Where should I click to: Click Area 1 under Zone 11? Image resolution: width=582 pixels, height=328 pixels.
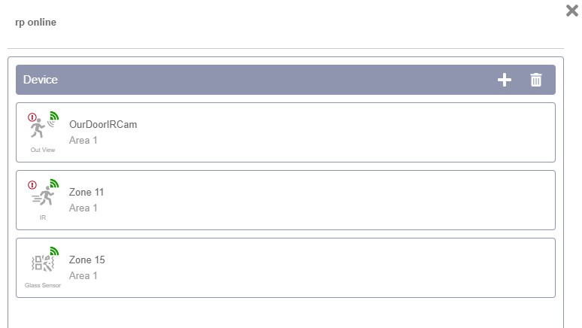(83, 208)
